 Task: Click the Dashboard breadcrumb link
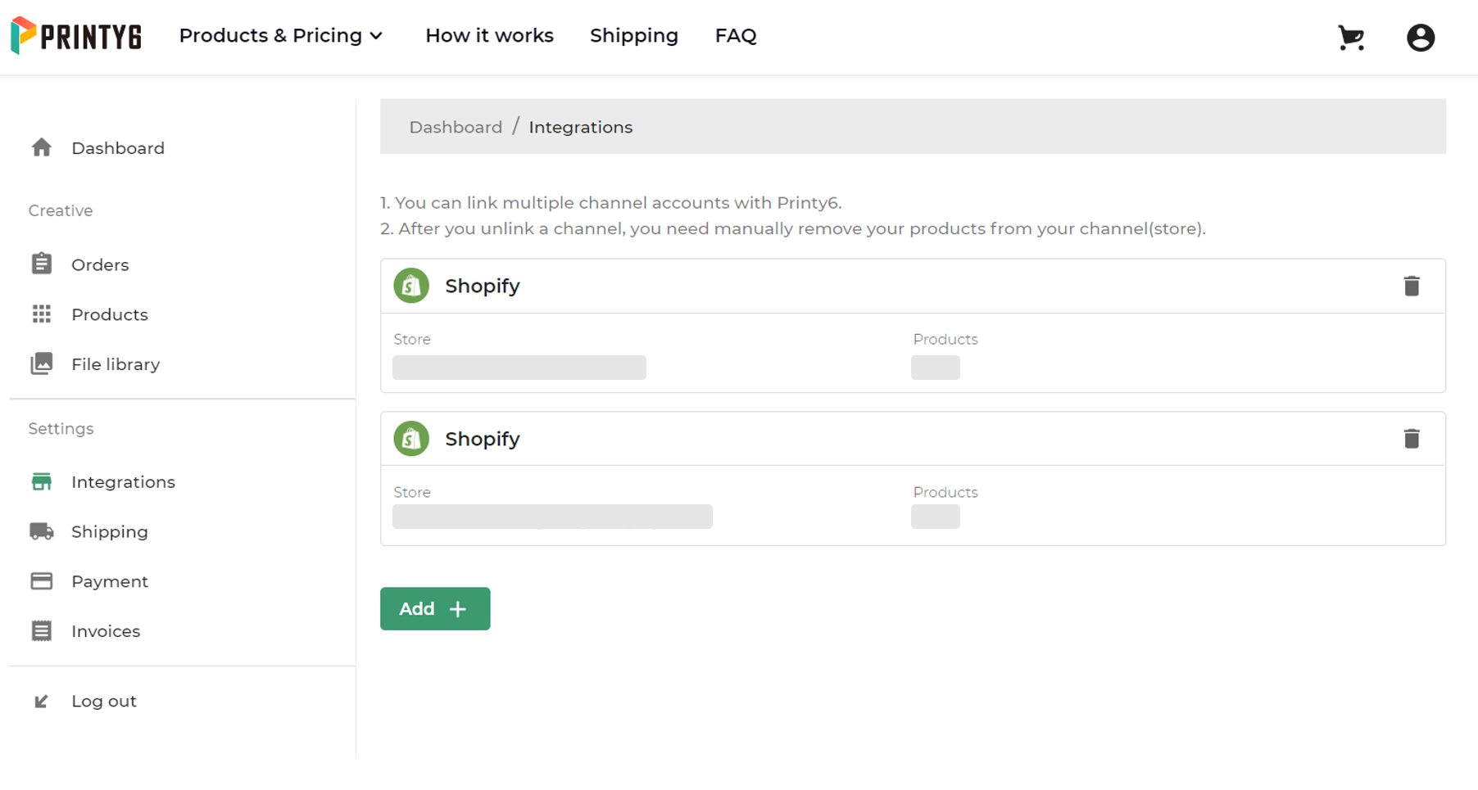pos(456,128)
